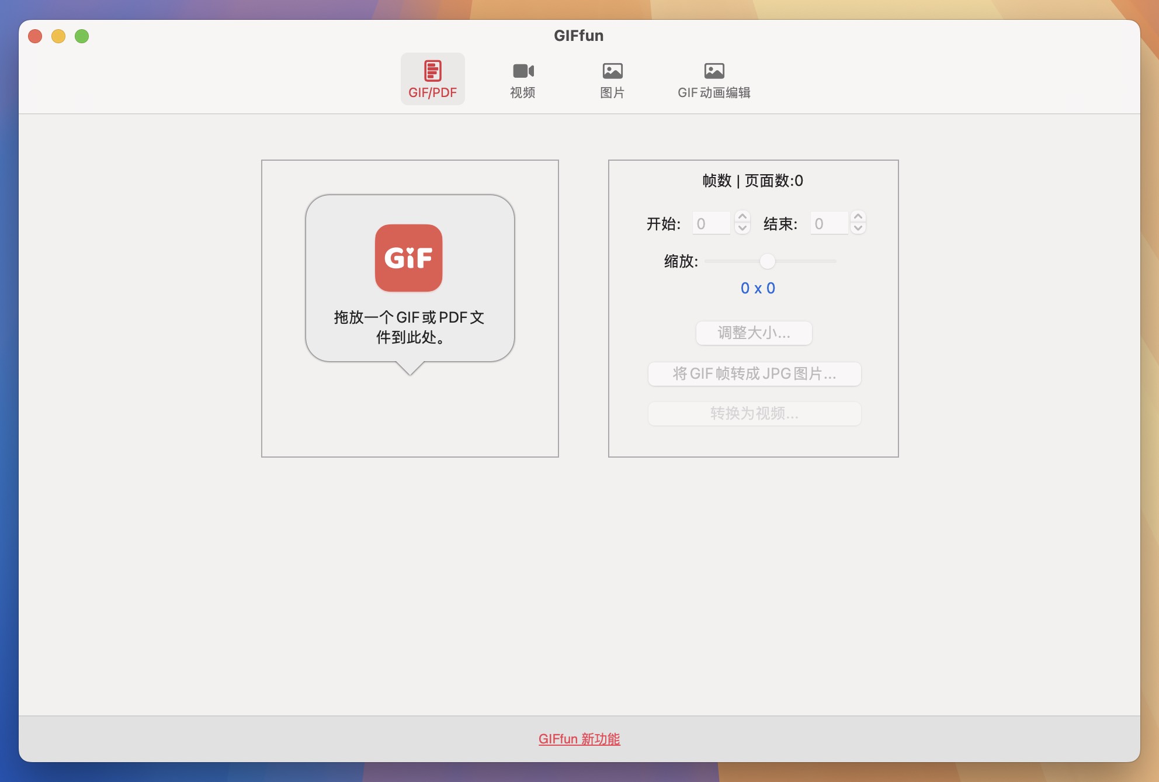Click the red GIF logo in the drop zone
The image size is (1159, 782).
click(410, 258)
